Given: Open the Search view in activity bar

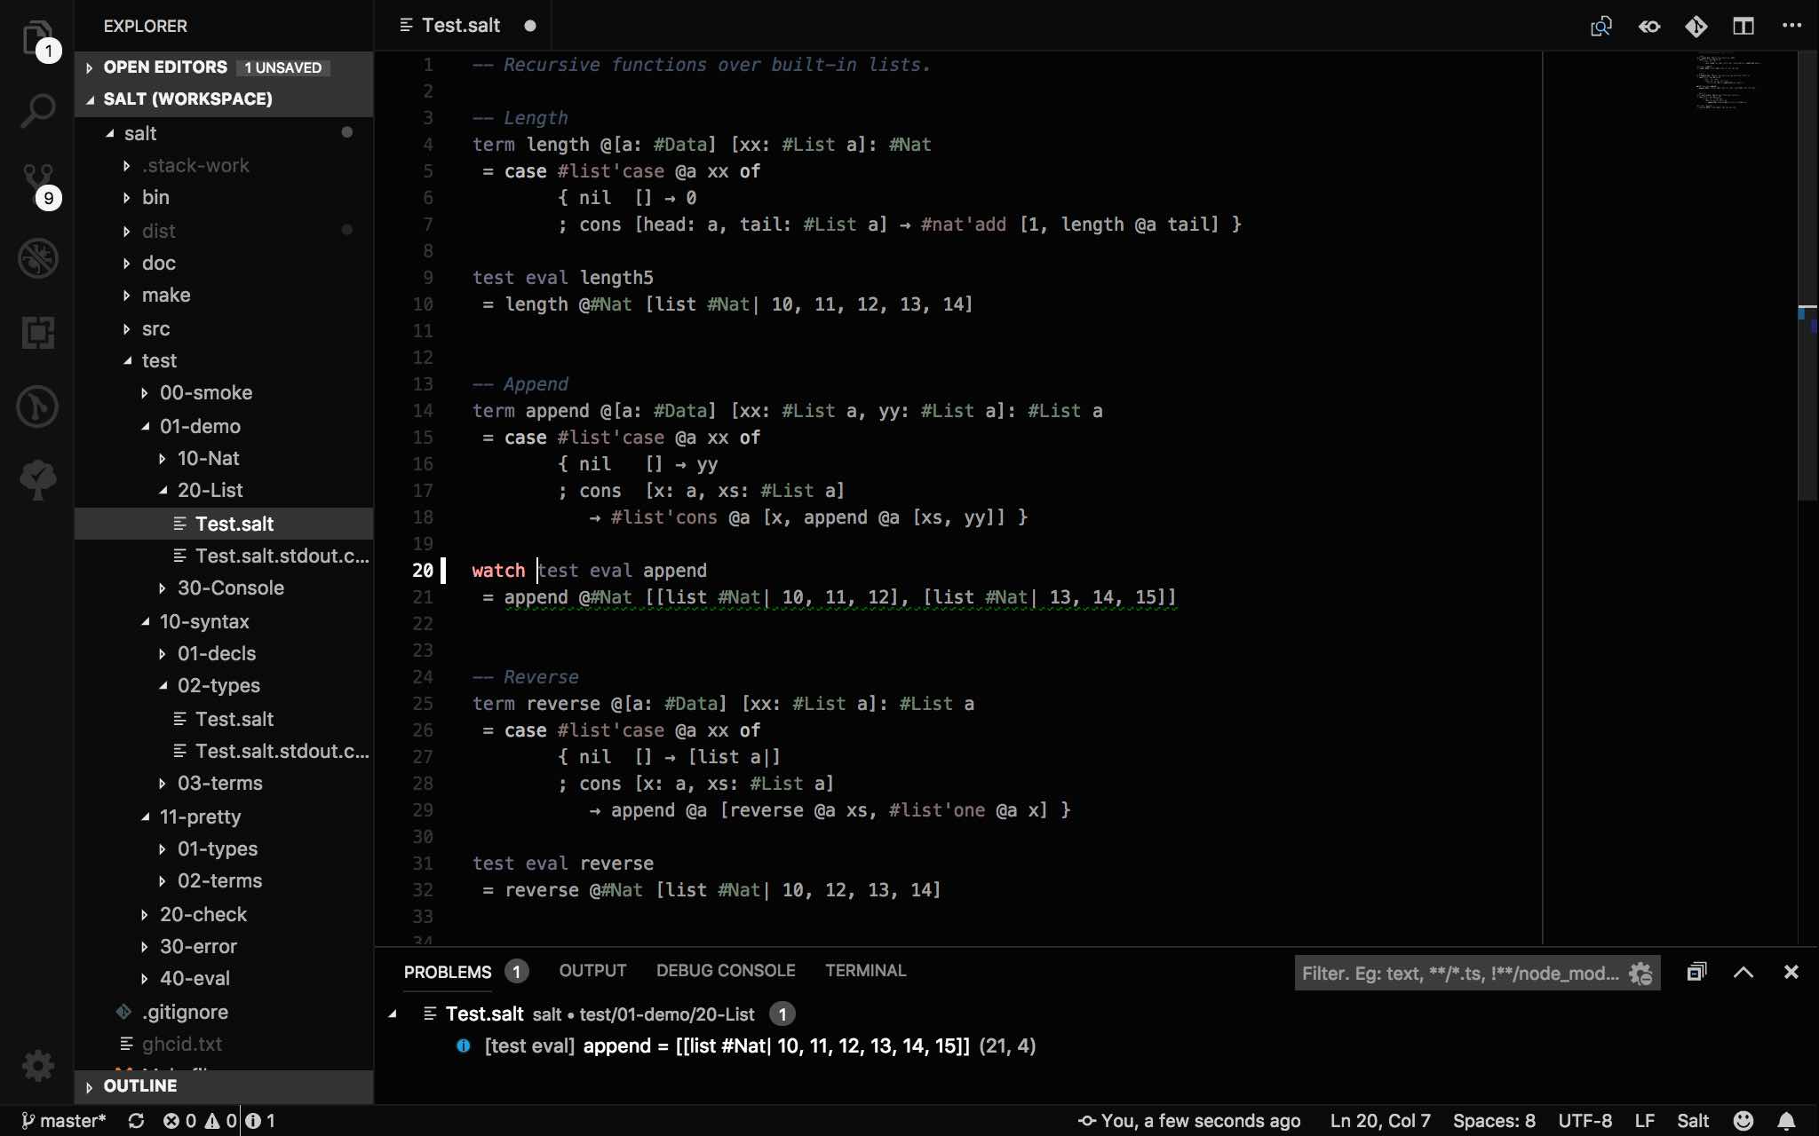Looking at the screenshot, I should pos(37,111).
